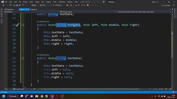This screenshot has width=177, height=99.
Task: Open the Server Explorer side tab
Action: pos(2,13)
